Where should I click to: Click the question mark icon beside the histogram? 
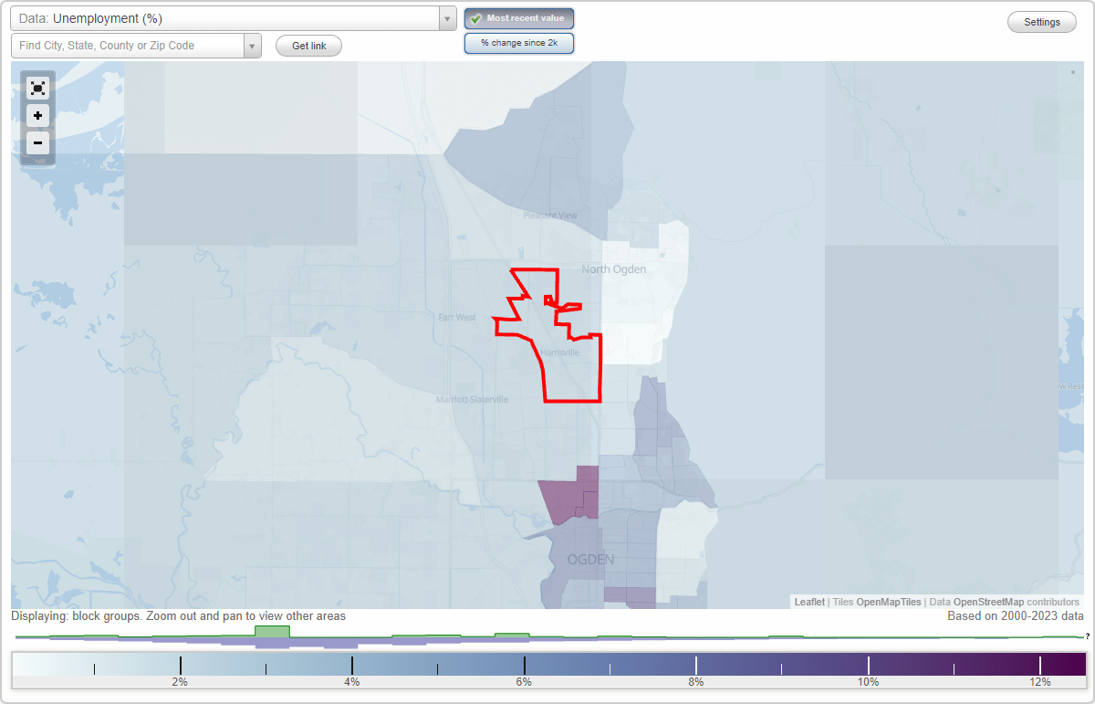(x=1089, y=636)
